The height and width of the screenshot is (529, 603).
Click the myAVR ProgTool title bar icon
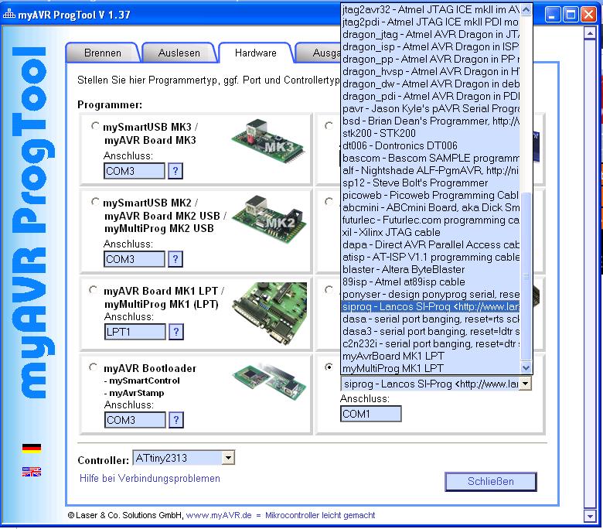click(x=9, y=14)
